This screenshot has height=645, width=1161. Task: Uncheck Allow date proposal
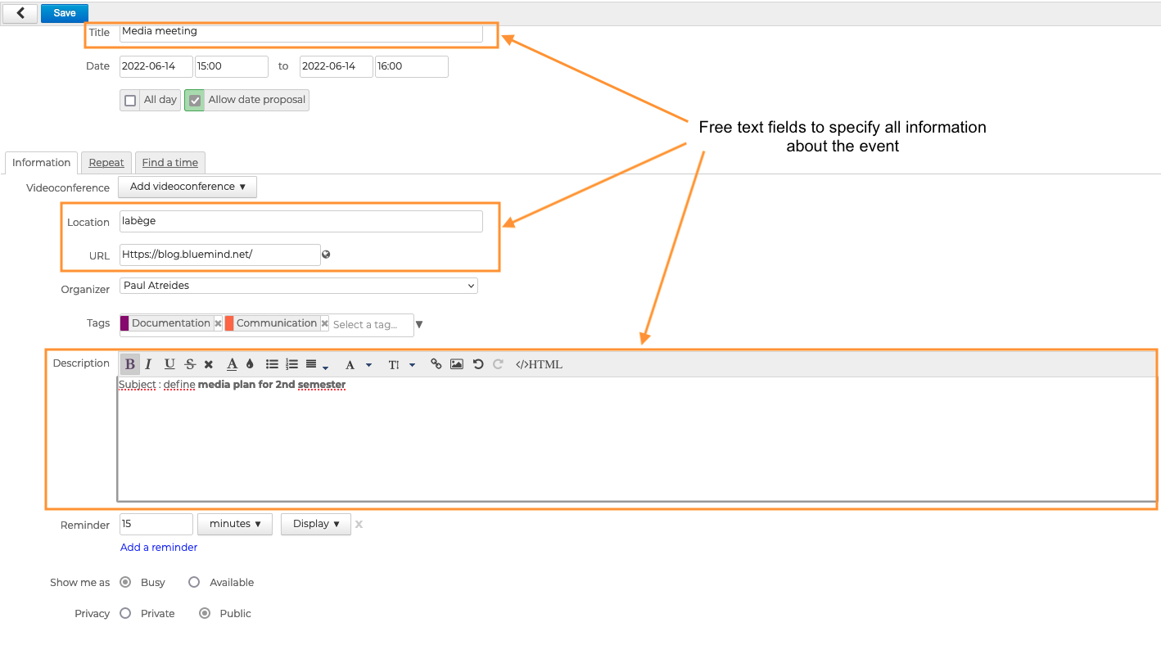coord(195,101)
